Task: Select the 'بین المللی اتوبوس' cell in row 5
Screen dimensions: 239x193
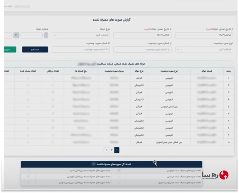Action: click(x=169, y=107)
